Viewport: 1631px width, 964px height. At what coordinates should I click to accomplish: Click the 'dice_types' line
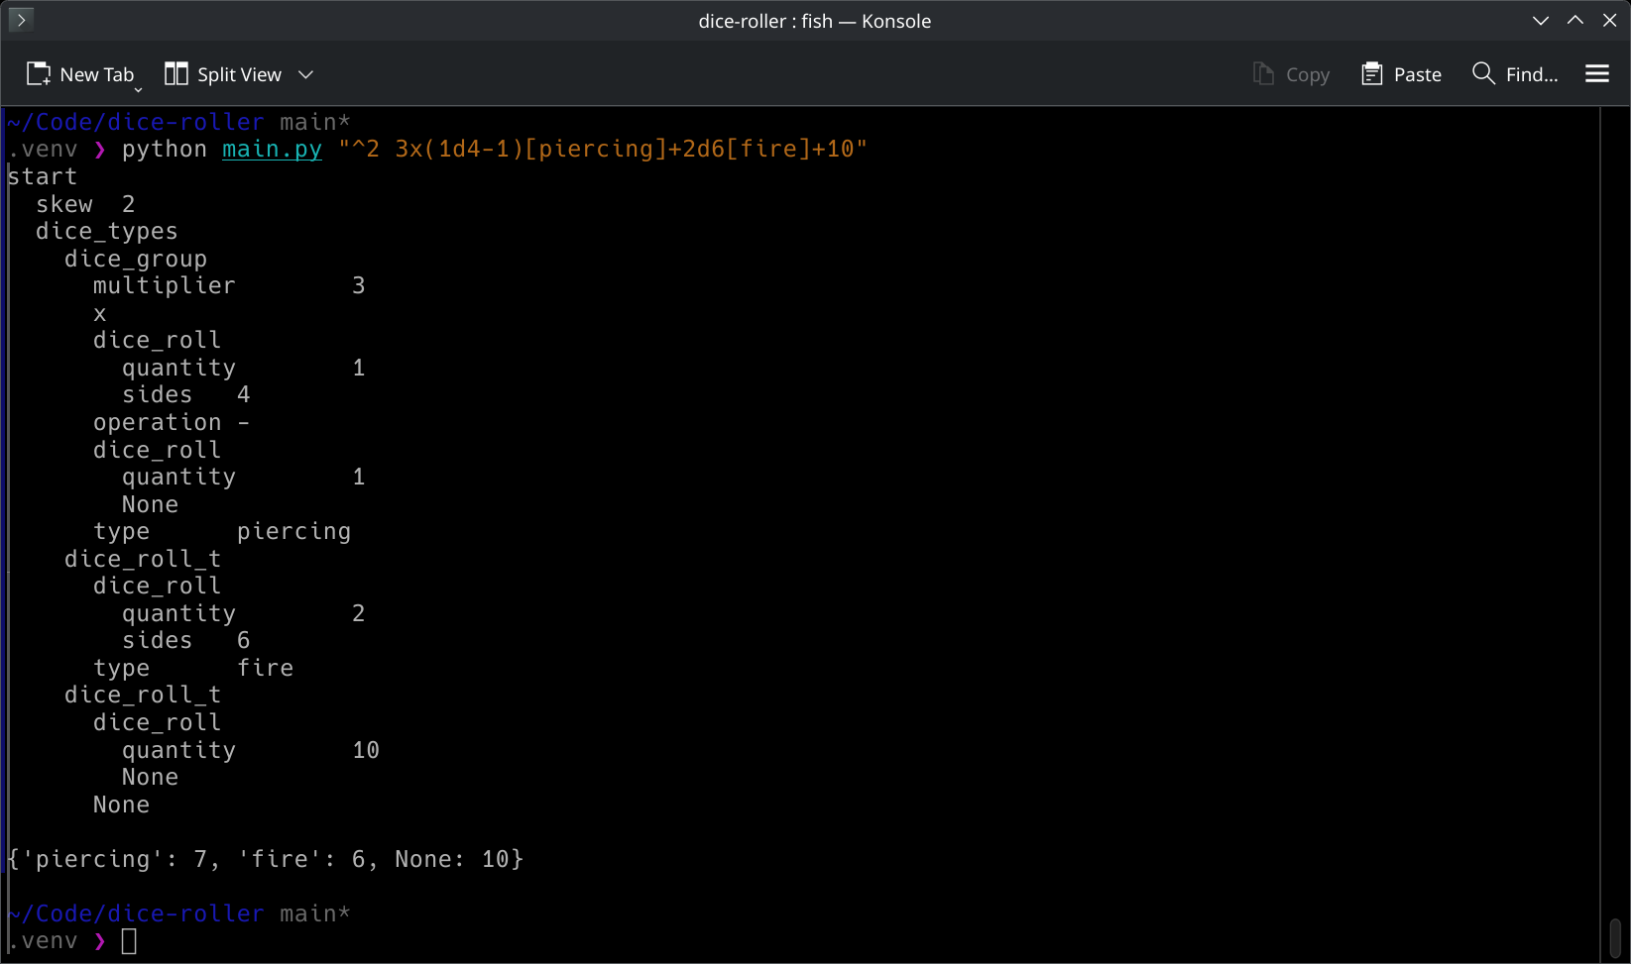[107, 232]
